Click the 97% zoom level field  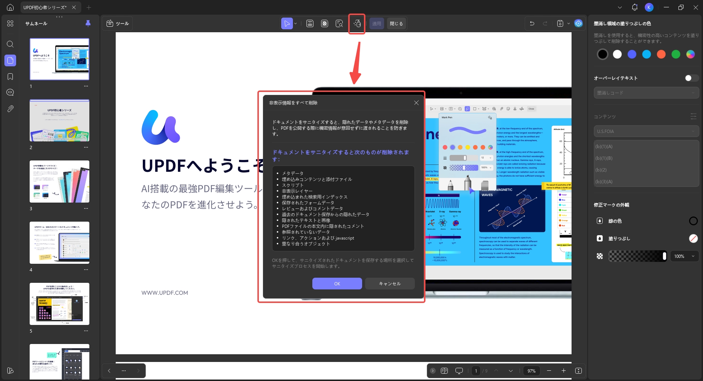coord(532,371)
